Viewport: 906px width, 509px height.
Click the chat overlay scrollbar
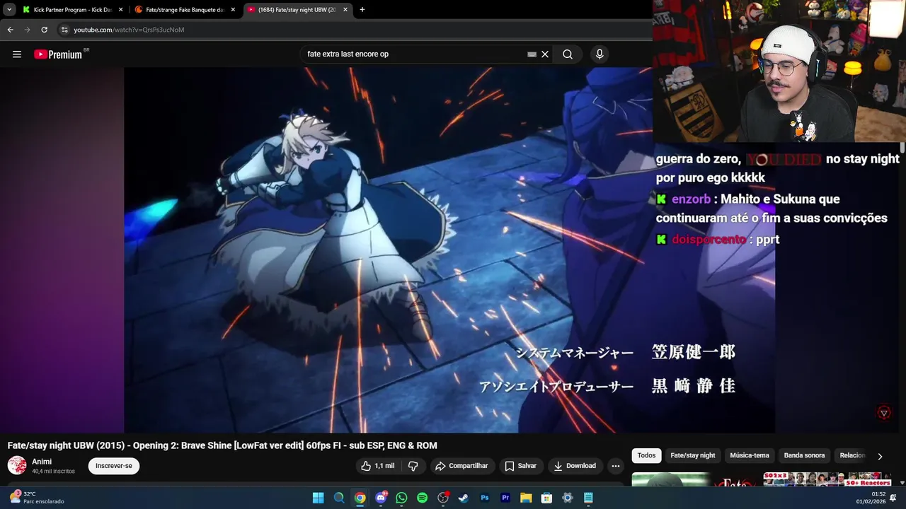pyautogui.click(x=902, y=148)
